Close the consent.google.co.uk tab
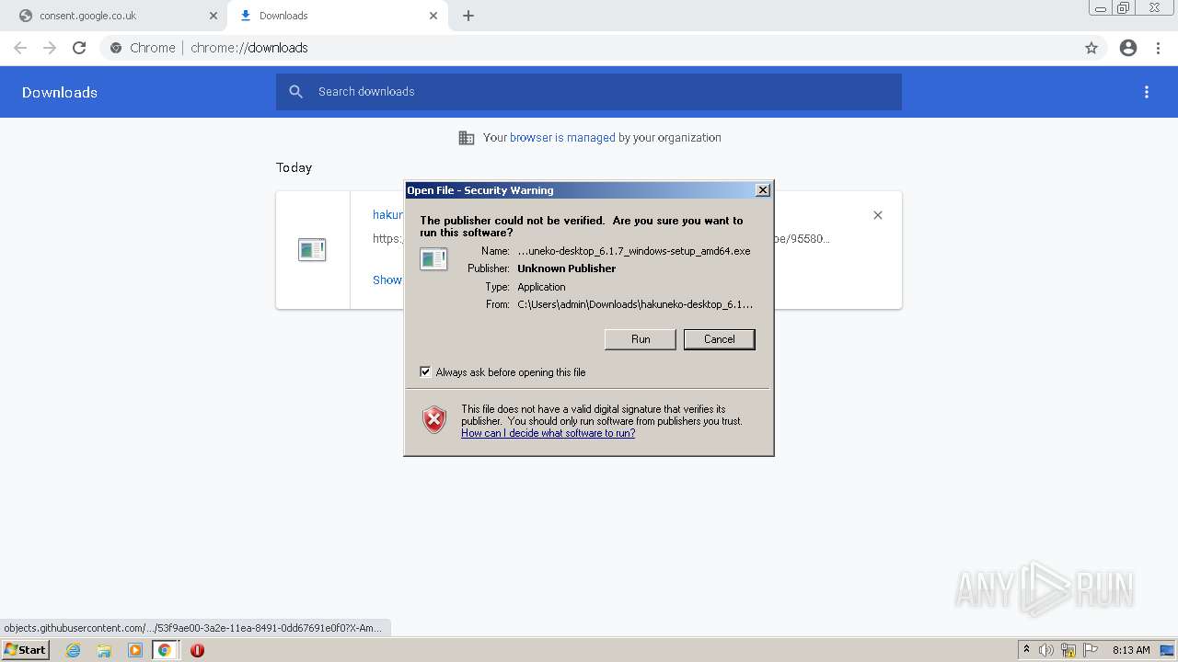1178x662 pixels. tap(214, 16)
